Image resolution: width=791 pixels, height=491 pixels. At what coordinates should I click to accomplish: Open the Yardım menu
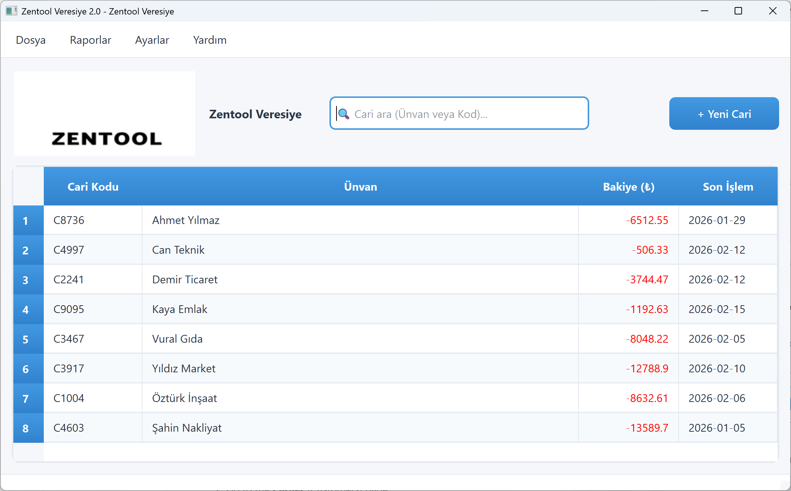(x=210, y=40)
